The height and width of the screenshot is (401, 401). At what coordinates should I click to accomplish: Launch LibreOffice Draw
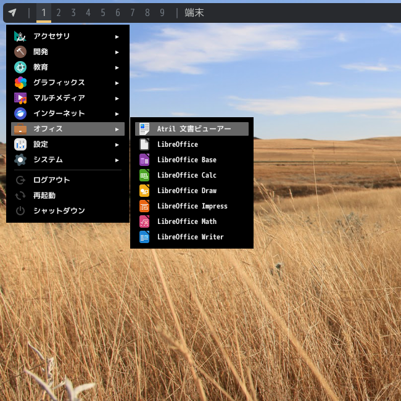click(x=192, y=191)
